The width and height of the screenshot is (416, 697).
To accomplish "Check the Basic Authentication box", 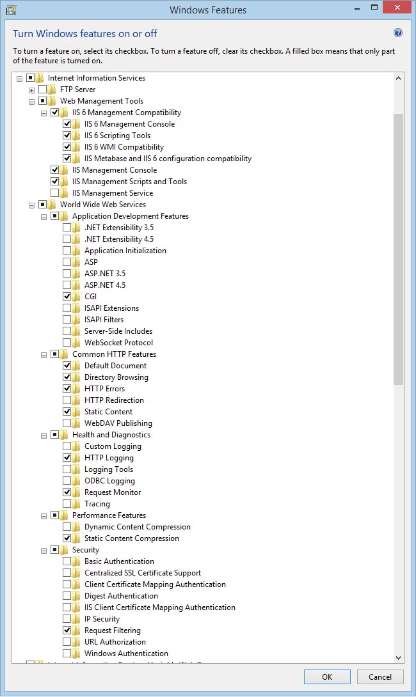I will click(67, 561).
